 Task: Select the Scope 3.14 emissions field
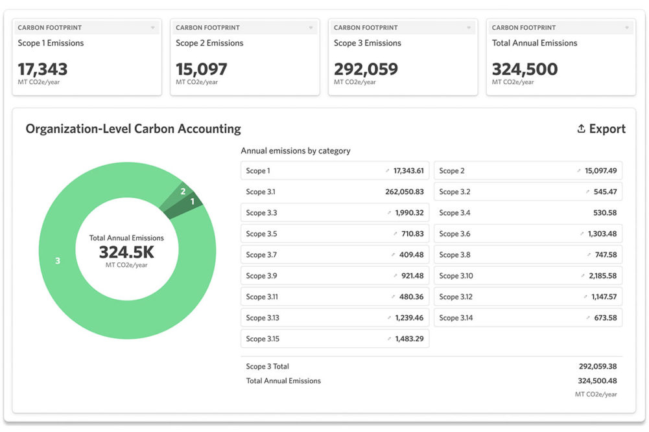pyautogui.click(x=528, y=317)
